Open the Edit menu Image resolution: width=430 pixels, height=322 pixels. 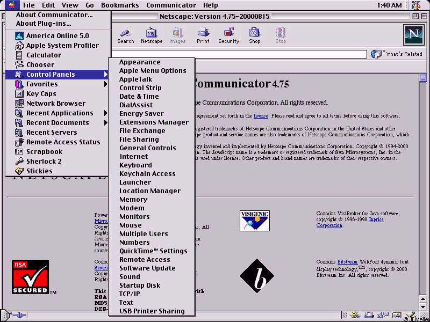pyautogui.click(x=48, y=5)
